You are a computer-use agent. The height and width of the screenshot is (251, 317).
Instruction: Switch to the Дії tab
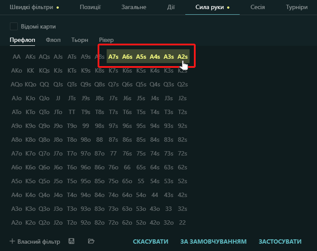coord(171,7)
